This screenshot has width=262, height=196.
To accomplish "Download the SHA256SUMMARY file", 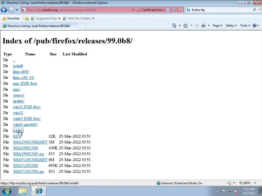I will (30, 142).
